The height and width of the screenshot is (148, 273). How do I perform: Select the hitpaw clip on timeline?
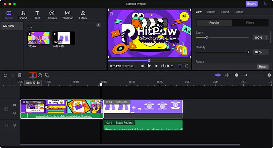tap(62, 109)
